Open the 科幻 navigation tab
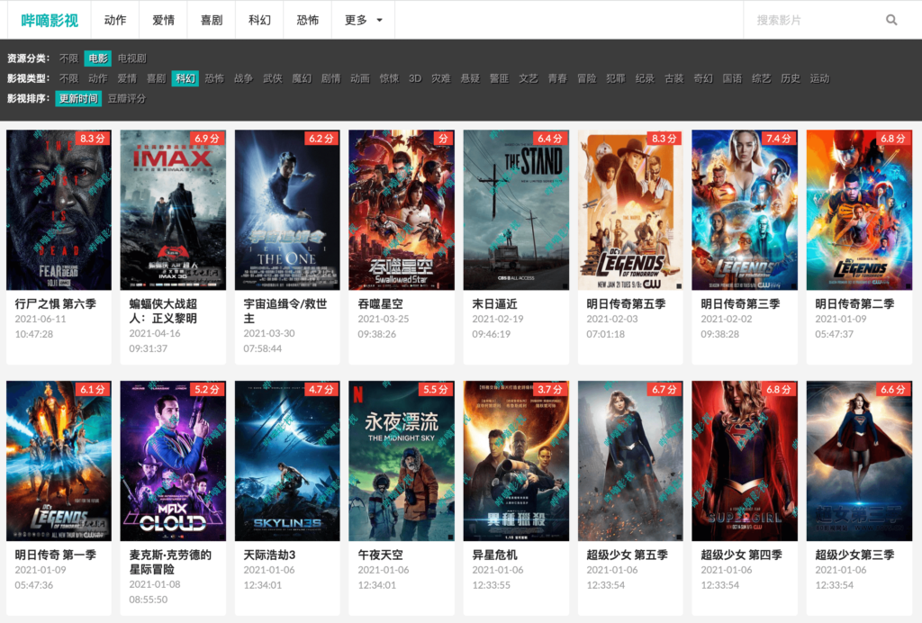The height and width of the screenshot is (623, 922). tap(259, 20)
